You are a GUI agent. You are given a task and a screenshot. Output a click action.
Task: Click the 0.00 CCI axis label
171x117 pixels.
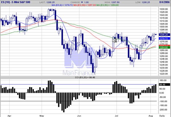(x=162, y=93)
